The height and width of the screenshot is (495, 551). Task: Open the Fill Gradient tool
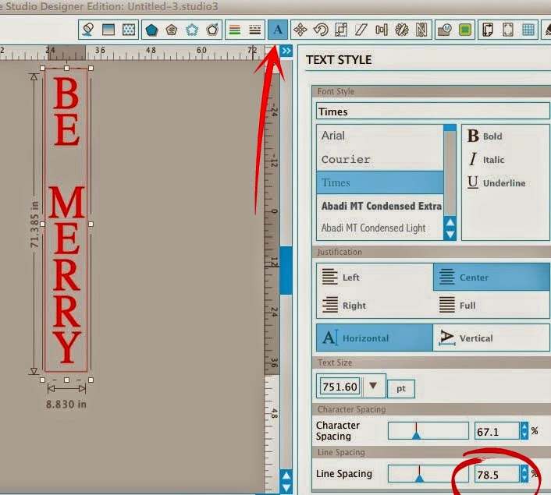coord(108,30)
